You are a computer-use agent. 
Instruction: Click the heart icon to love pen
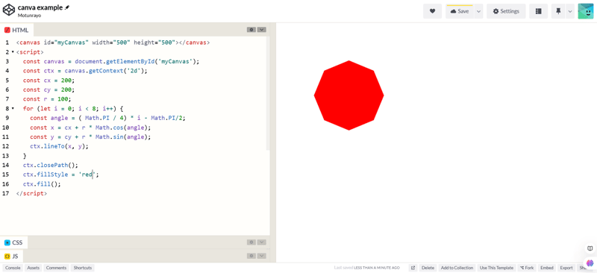click(432, 11)
